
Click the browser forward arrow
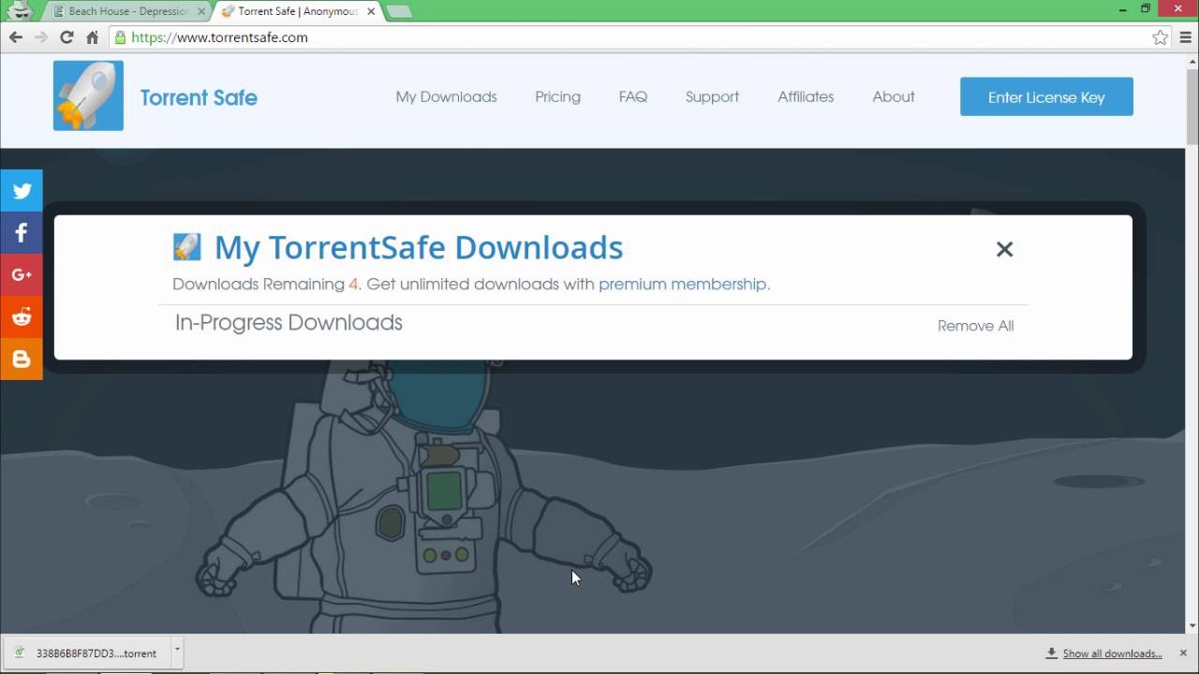click(41, 37)
